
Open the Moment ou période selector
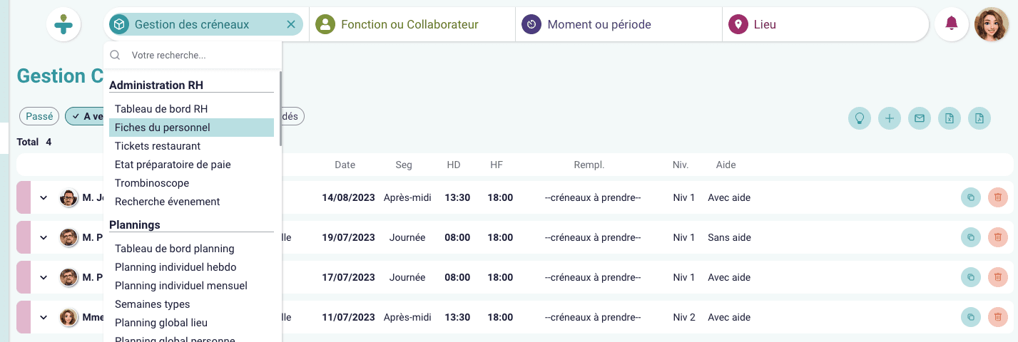point(619,24)
